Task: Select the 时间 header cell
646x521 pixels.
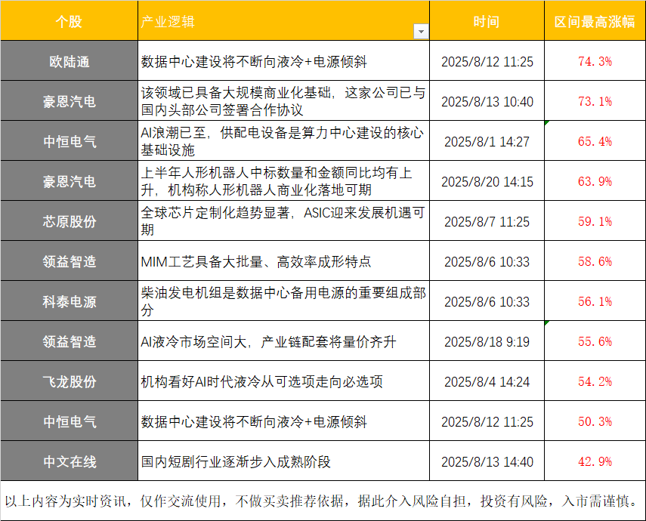Action: tap(487, 20)
